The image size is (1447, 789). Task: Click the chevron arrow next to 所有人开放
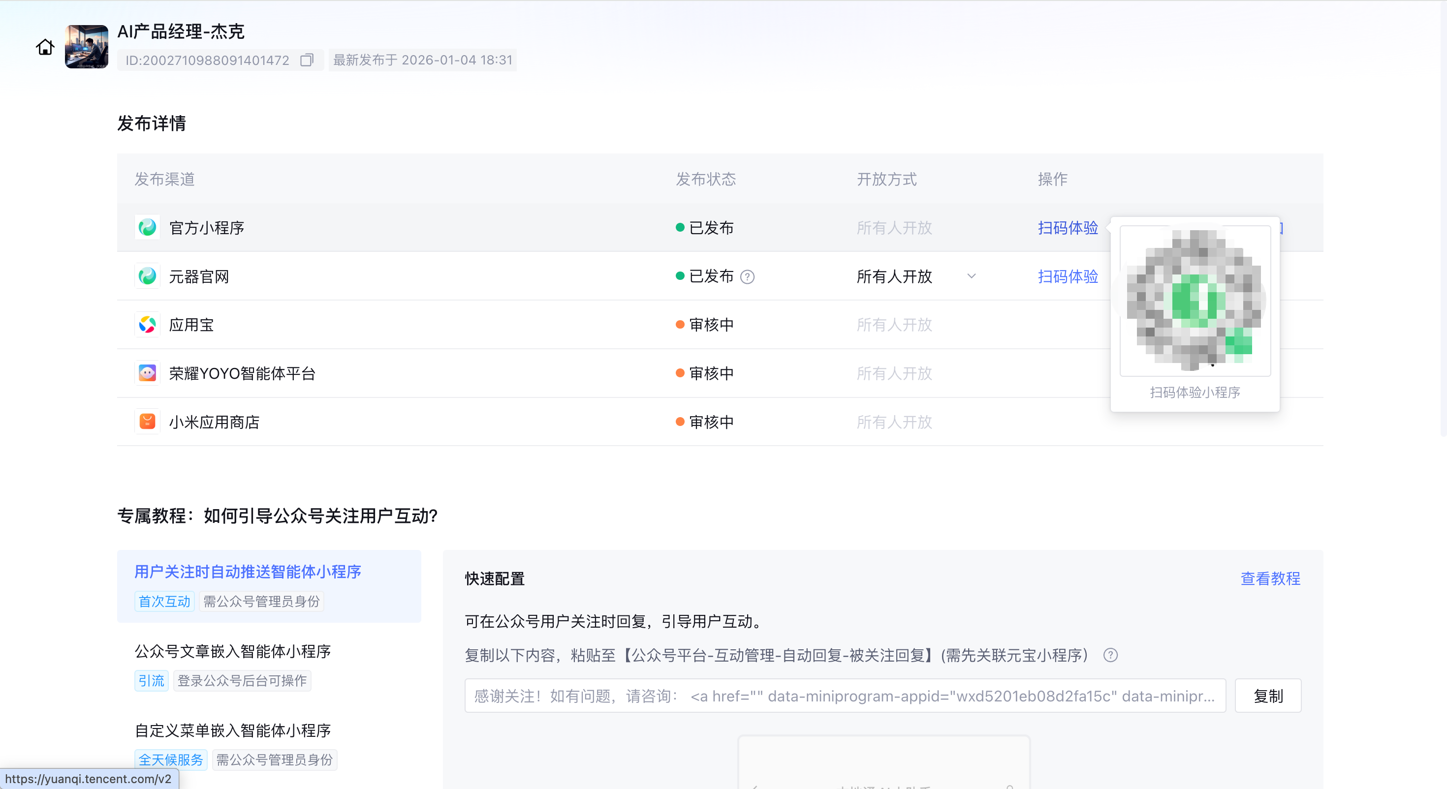click(x=971, y=276)
